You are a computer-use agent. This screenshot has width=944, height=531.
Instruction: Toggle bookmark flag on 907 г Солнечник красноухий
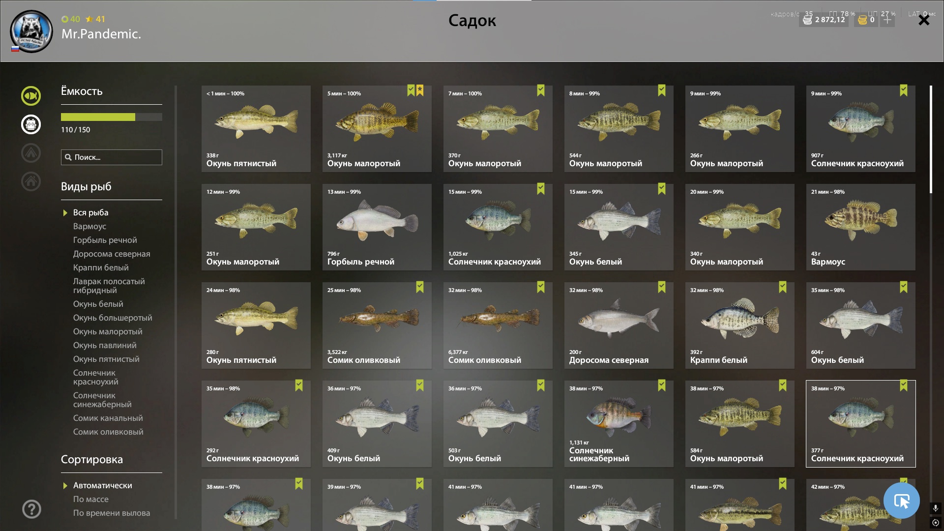click(x=904, y=90)
